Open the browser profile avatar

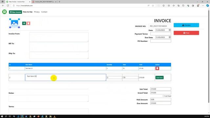point(198,6)
